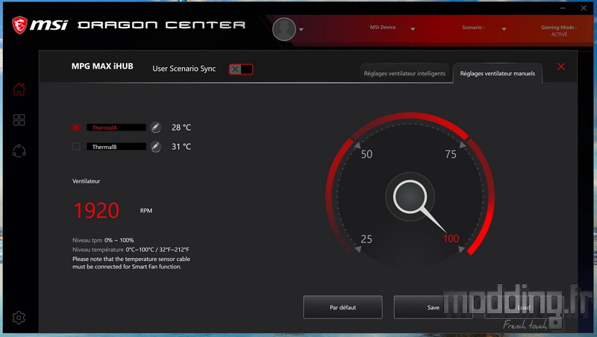
Task: Check the ThermalB checkbox
Action: (x=76, y=146)
